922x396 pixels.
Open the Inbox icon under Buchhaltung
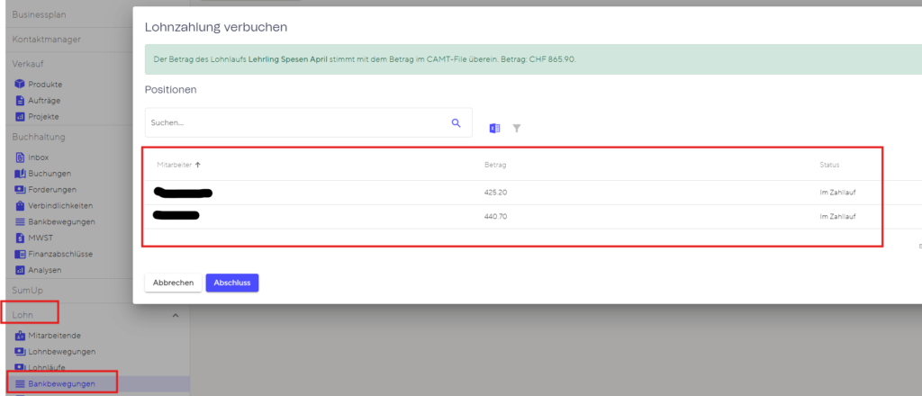tap(20, 157)
